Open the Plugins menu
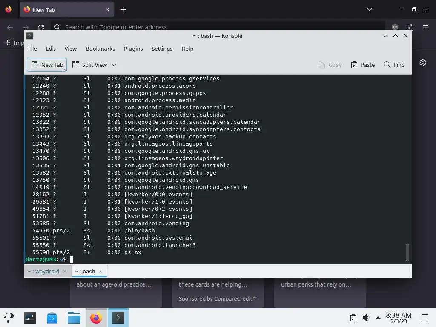Viewport: 436px width, 327px height. [133, 49]
